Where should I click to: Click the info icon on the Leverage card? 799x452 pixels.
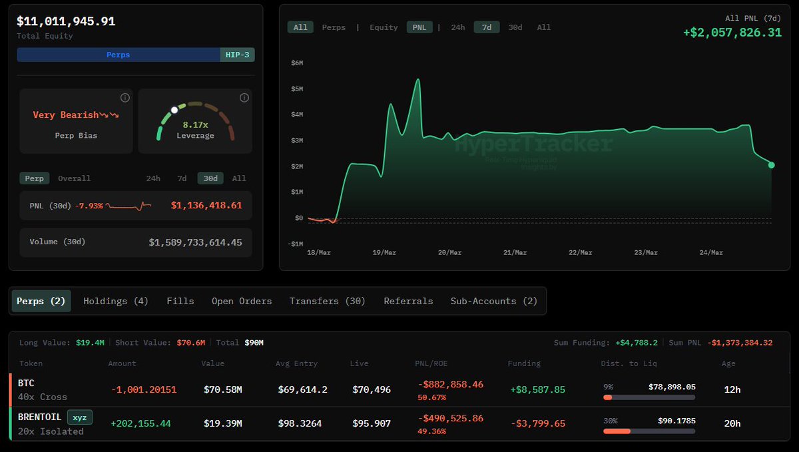click(x=244, y=97)
